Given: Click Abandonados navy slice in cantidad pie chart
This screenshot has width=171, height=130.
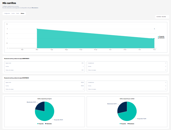Looking at the screenshot, I should (x=122, y=108).
